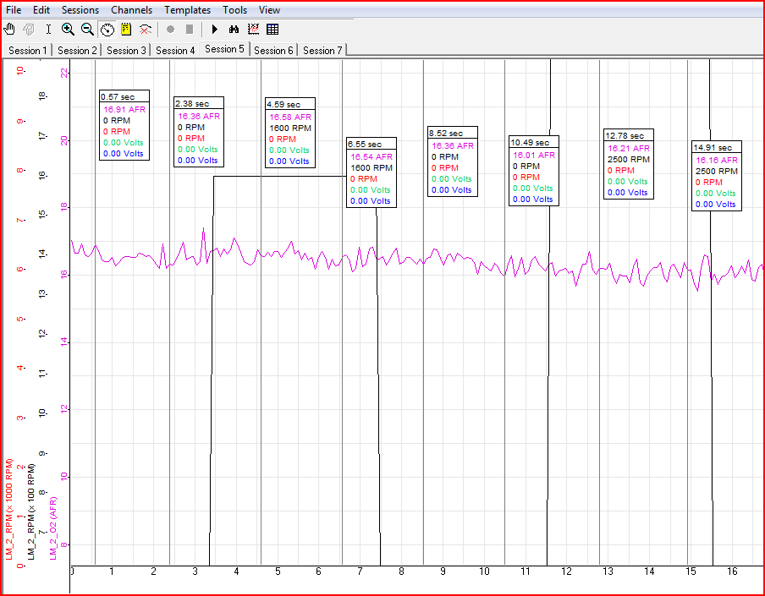Image resolution: width=765 pixels, height=596 pixels.
Task: Switch to the Session 2 tab
Action: tap(77, 50)
